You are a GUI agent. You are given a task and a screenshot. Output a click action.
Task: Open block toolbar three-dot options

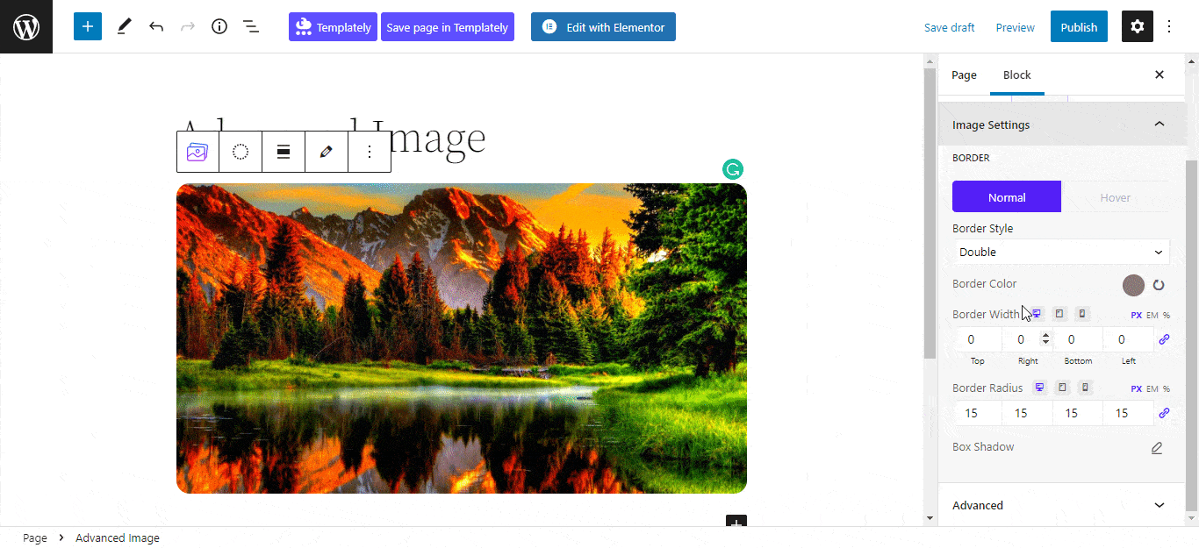(370, 152)
